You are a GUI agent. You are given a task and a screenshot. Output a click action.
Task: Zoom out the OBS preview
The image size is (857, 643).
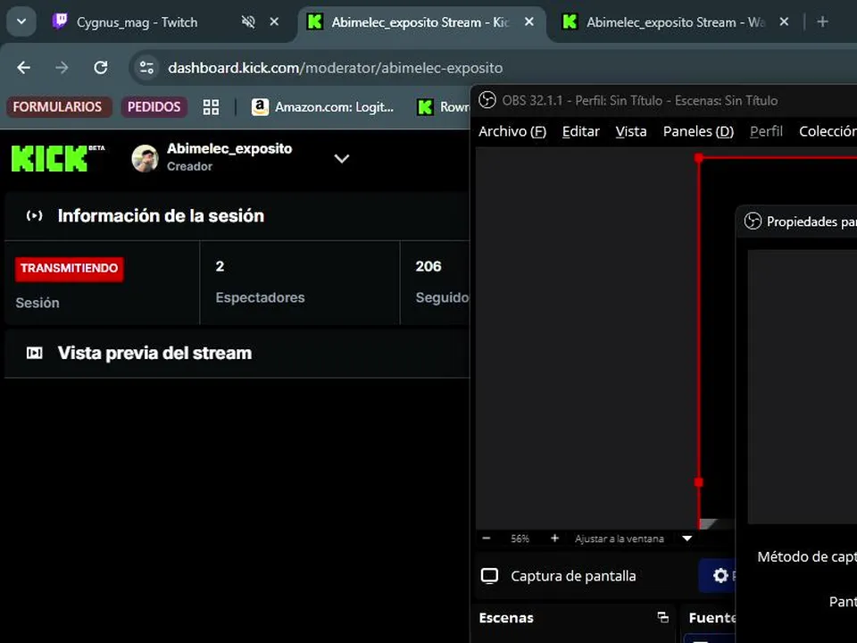tap(487, 539)
